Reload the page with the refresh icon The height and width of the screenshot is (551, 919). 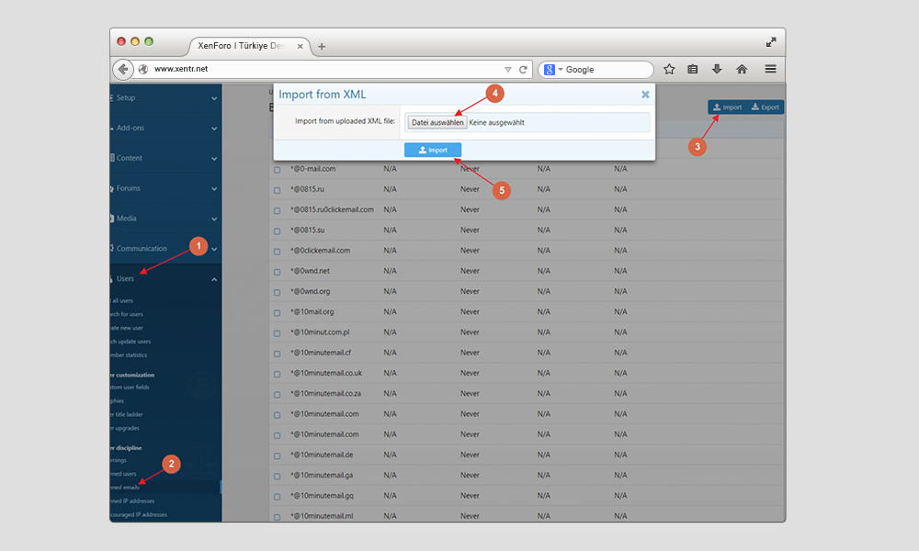coord(523,70)
